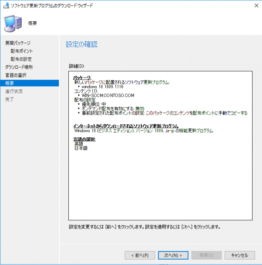This screenshot has height=265, width=262.
Task: Click the greyed-out 概要(S) button
Action: 206,255
